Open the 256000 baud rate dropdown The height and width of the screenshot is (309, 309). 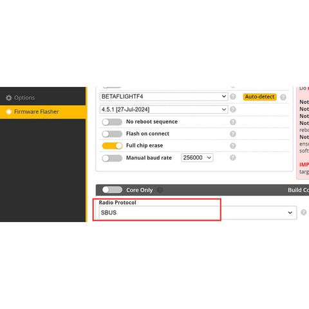(197, 158)
